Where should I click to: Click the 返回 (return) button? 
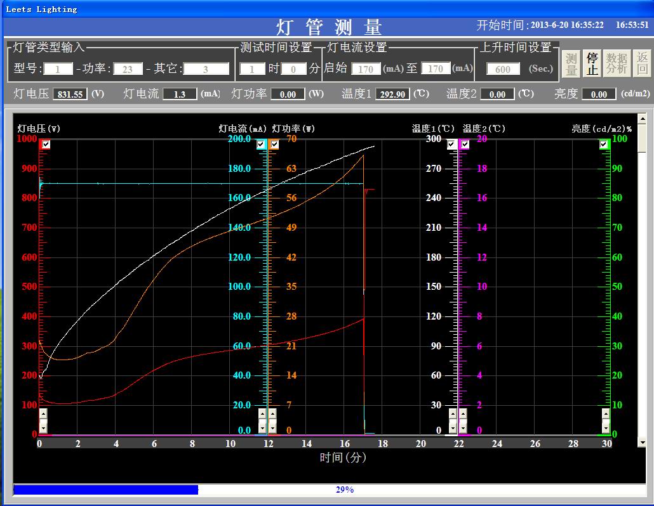pos(643,63)
